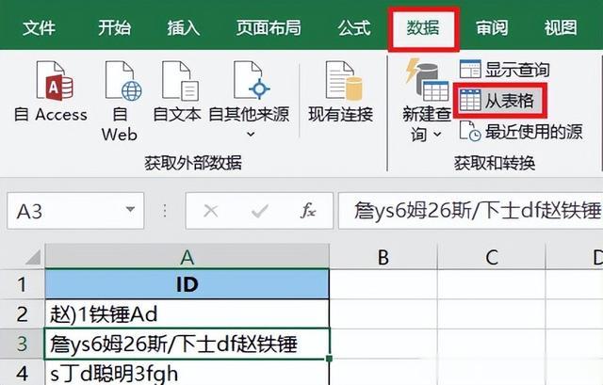
Task: Select row 2 header
Action: [22, 313]
